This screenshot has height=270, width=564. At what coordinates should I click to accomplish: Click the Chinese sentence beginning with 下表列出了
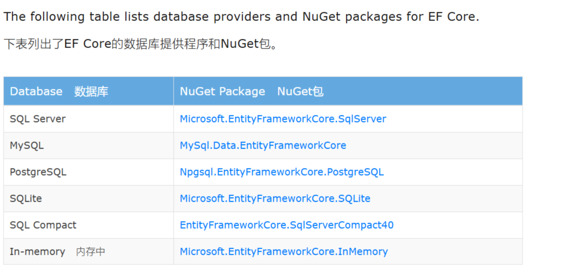pyautogui.click(x=141, y=44)
